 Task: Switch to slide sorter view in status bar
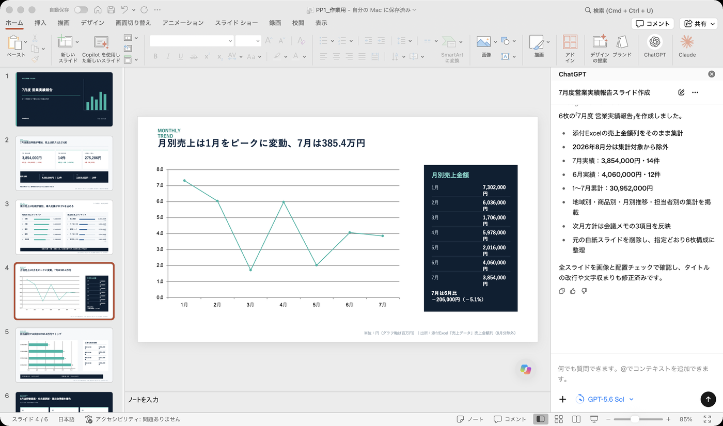pos(558,419)
